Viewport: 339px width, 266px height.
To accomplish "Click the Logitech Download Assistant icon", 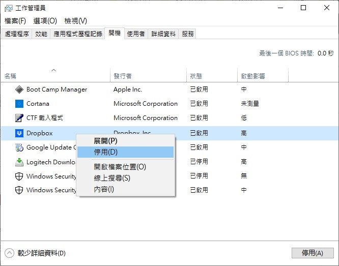I will [19, 162].
